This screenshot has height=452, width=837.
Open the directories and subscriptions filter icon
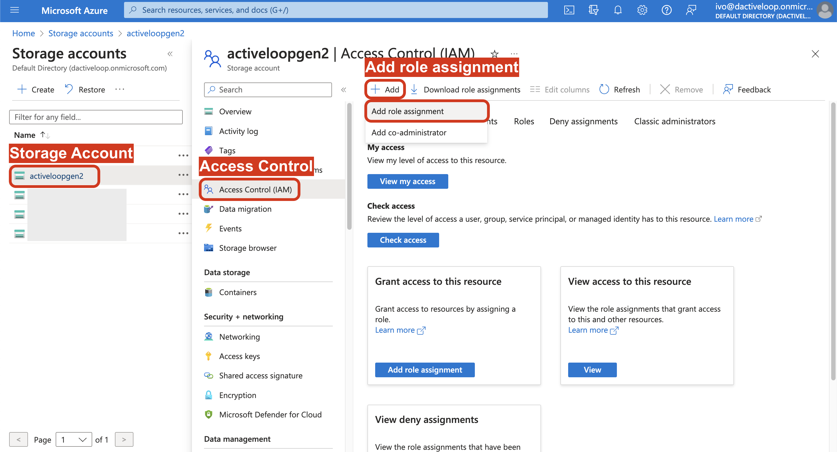[593, 10]
